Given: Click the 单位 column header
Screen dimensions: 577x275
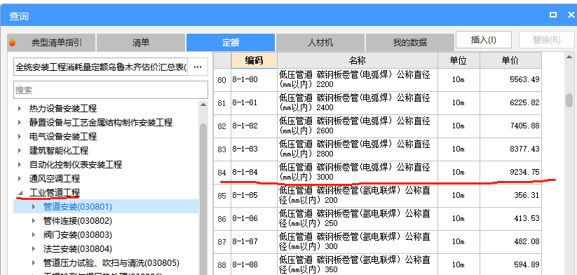Looking at the screenshot, I should point(459,60).
